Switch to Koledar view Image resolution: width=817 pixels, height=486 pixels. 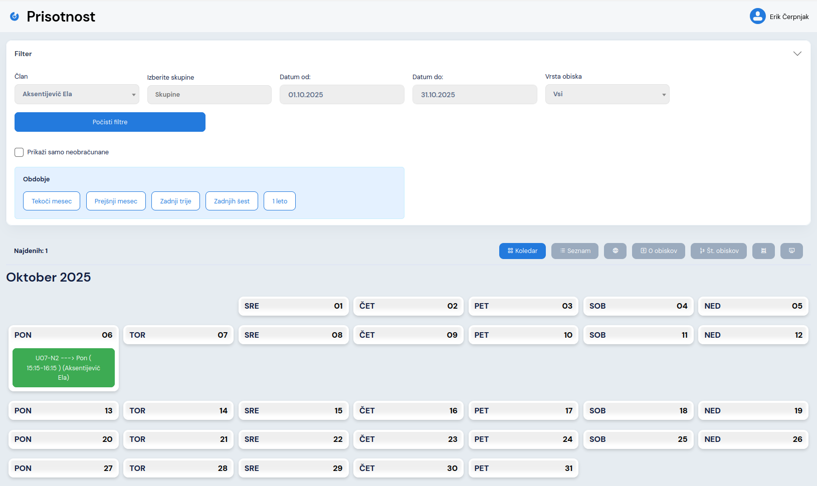click(x=522, y=251)
